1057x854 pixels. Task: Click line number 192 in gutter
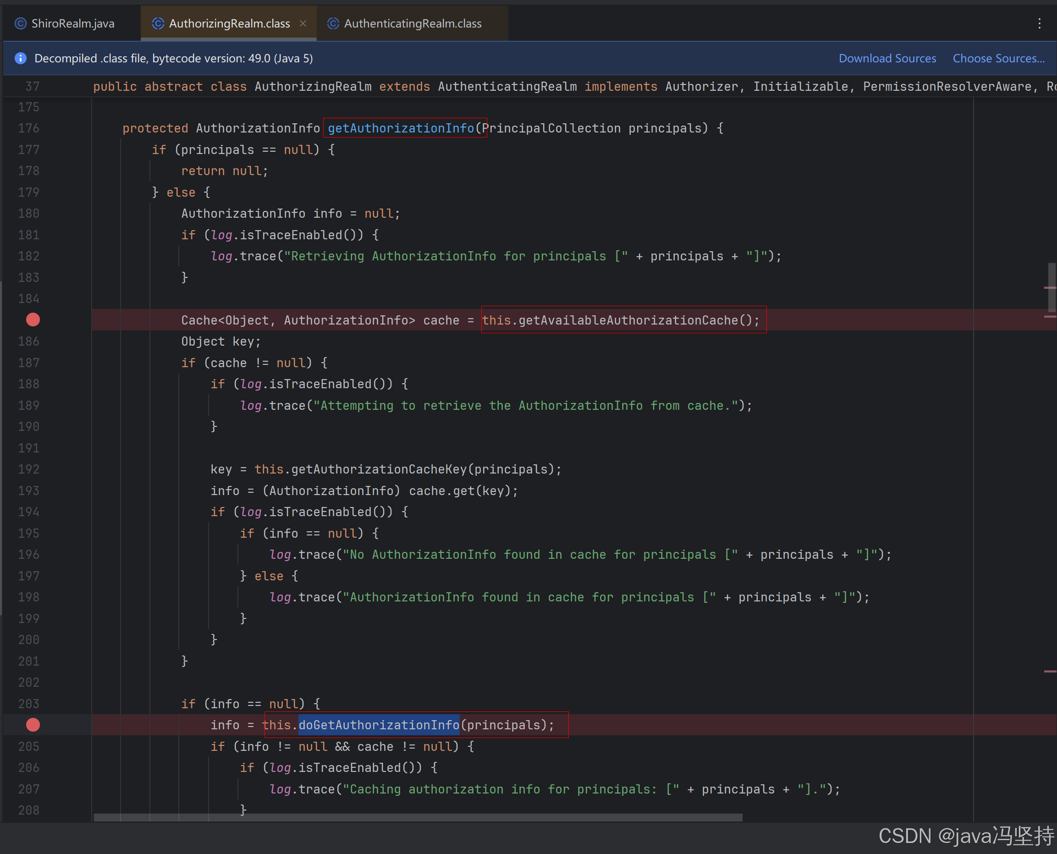tap(28, 469)
